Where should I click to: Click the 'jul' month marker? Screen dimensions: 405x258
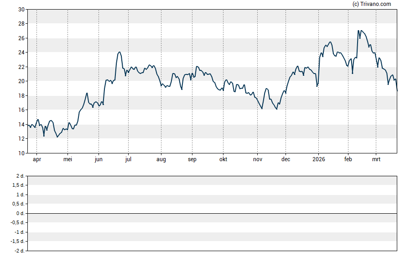tap(128, 160)
